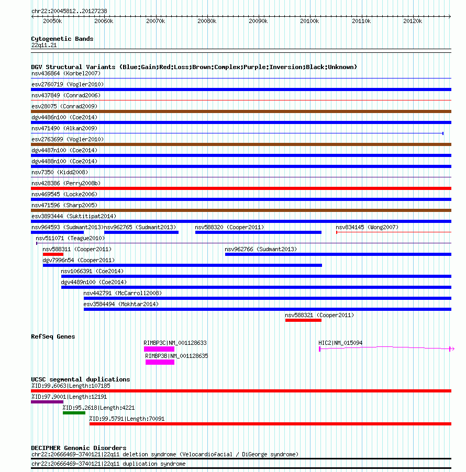The width and height of the screenshot is (466, 472).
Task: Click the Cytogenetic Bands track heading
Action: [x=62, y=39]
